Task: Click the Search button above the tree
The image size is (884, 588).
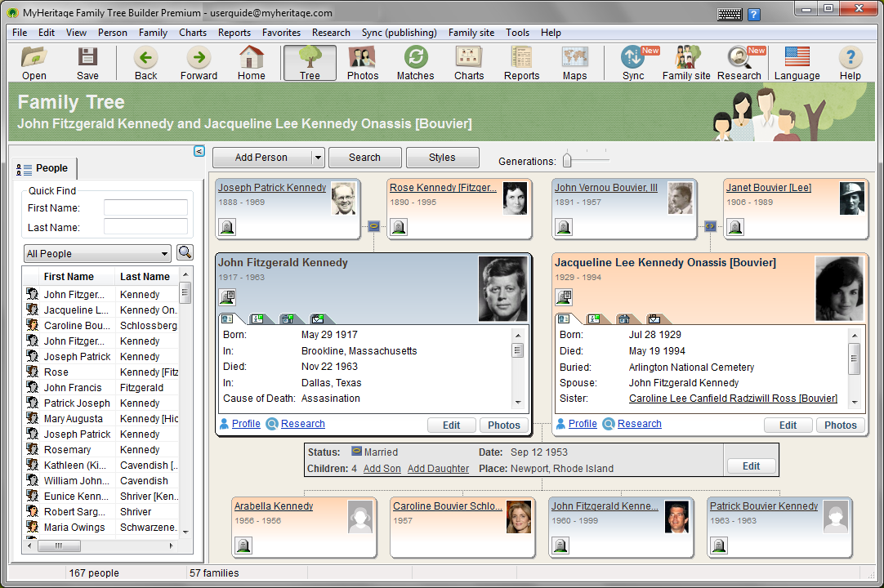Action: 364,158
